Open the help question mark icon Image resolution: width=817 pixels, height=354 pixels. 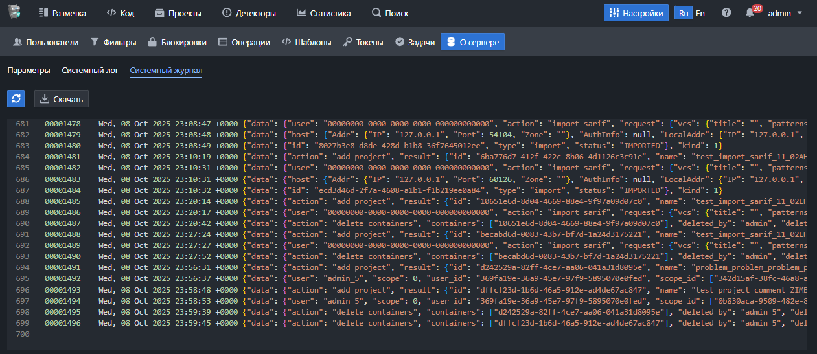click(x=726, y=13)
